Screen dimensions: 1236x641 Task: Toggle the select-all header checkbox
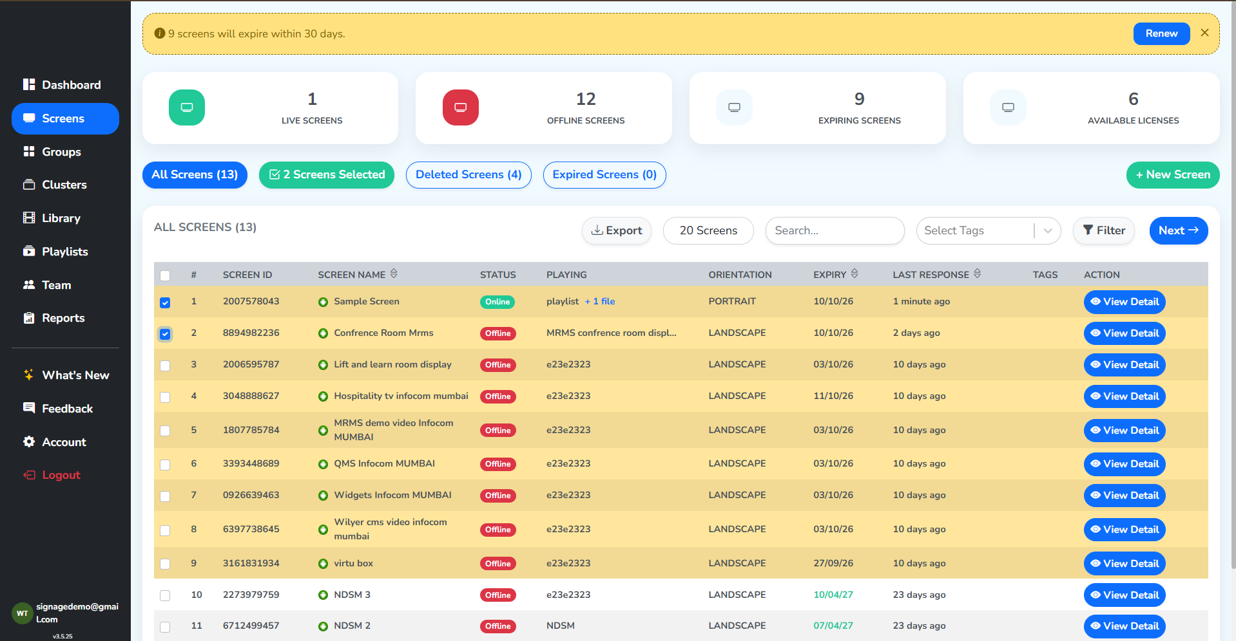165,275
